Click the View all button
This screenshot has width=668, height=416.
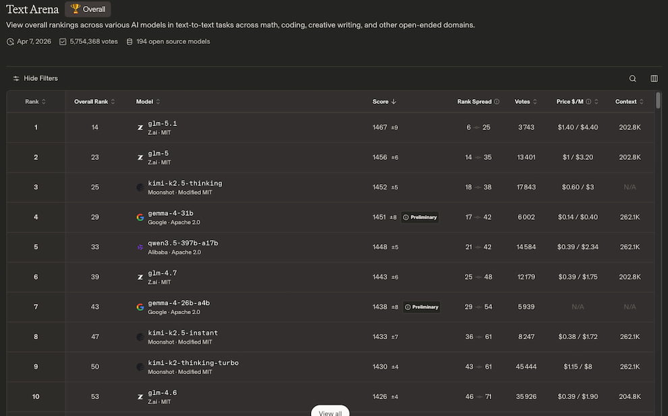[330, 411]
